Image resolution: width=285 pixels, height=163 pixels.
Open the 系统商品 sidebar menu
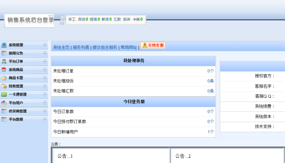point(24,69)
